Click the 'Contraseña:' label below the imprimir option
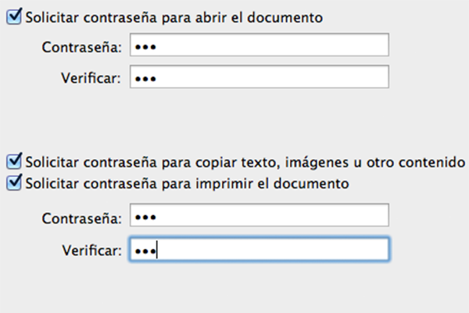Image resolution: width=469 pixels, height=313 pixels. 82,218
